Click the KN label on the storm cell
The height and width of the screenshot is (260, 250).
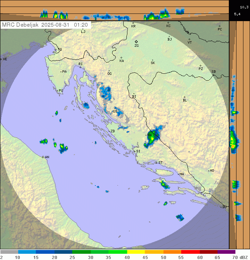[150, 135]
